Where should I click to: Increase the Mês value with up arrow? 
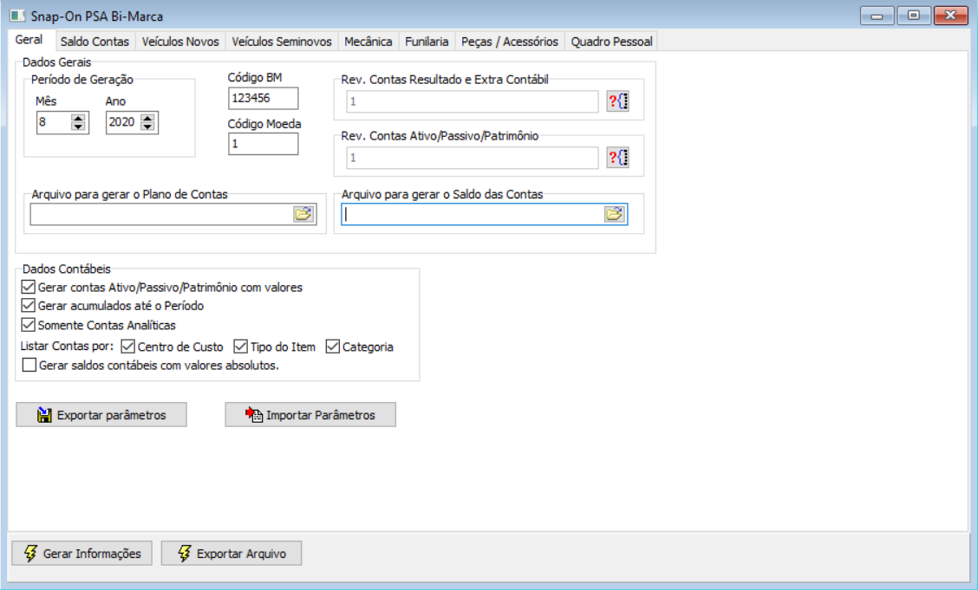(78, 118)
